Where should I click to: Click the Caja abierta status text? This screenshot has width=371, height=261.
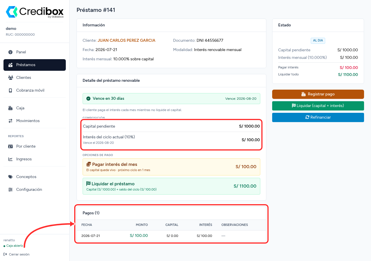point(14,246)
